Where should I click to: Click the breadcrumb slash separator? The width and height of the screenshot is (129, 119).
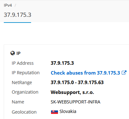[x=15, y=5]
